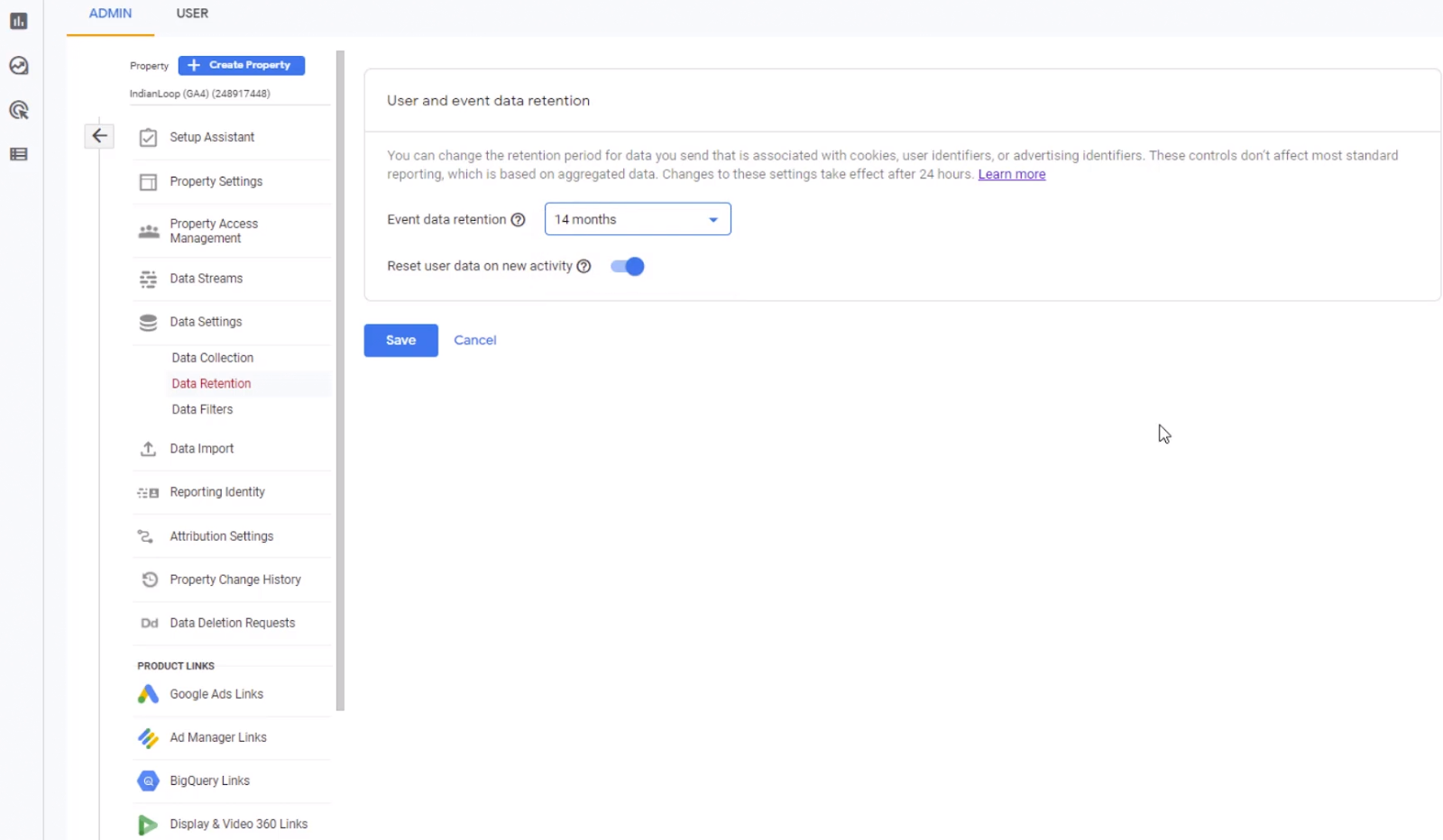This screenshot has height=840, width=1443.
Task: Click the back arrow button
Action: point(99,136)
